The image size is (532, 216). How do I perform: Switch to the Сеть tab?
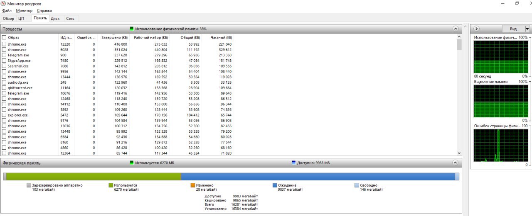click(x=70, y=19)
